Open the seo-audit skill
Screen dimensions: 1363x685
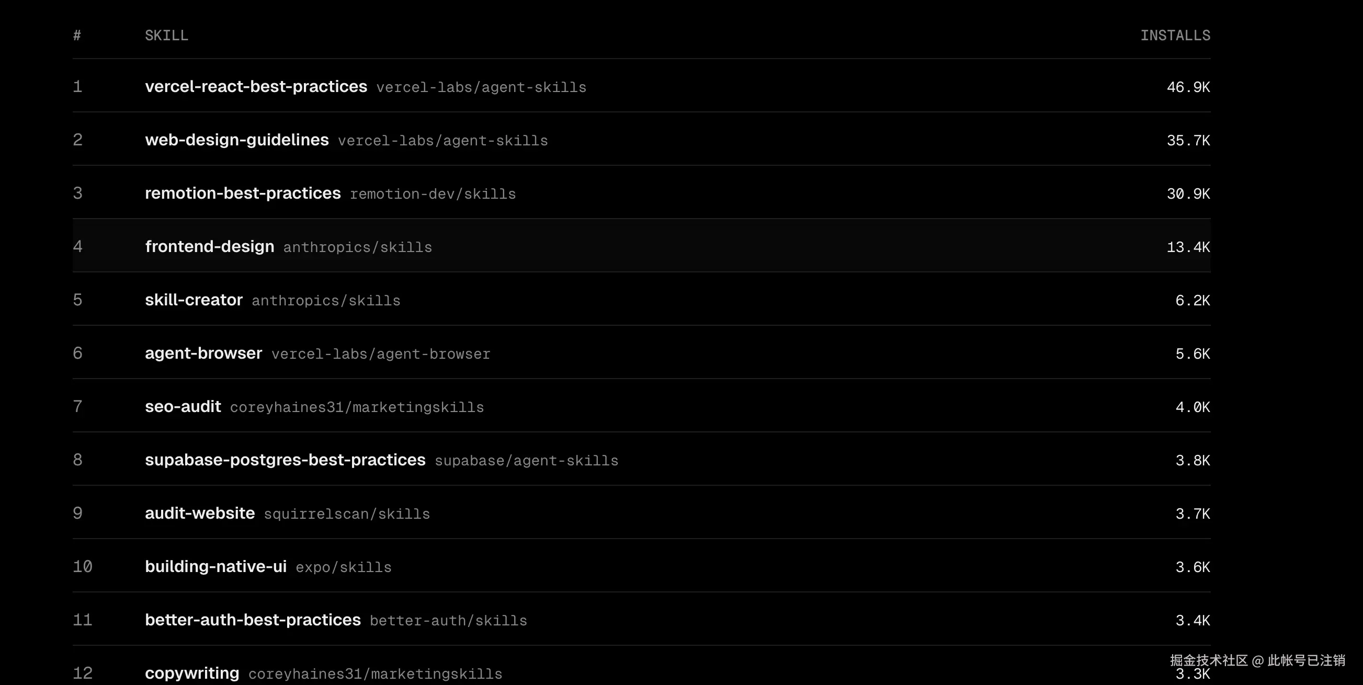(183, 406)
